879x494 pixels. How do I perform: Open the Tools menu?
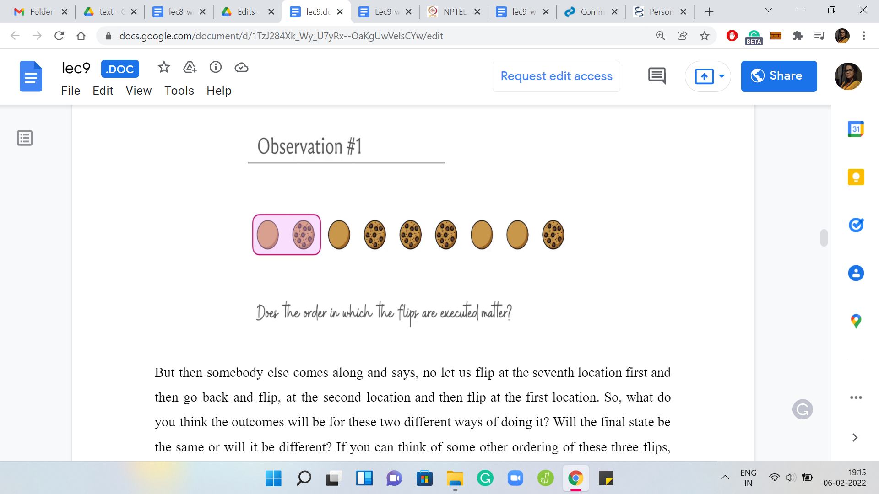pyautogui.click(x=179, y=91)
